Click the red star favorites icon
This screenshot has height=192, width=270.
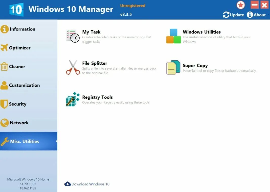click(241, 5)
